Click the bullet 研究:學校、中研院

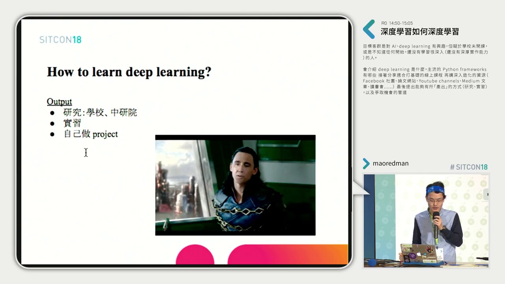point(100,112)
